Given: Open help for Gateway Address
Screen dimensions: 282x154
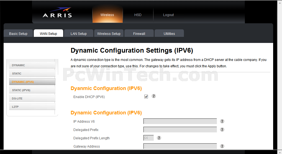Looking at the screenshot, I should click(x=222, y=146).
